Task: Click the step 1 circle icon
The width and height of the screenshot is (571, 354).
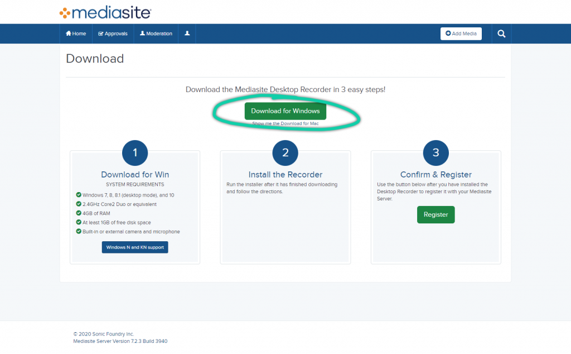Action: pos(135,152)
